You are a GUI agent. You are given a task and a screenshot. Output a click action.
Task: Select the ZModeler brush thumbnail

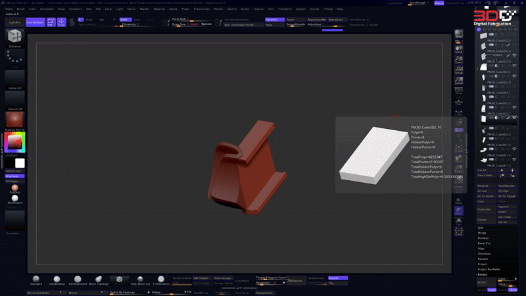coord(14,37)
